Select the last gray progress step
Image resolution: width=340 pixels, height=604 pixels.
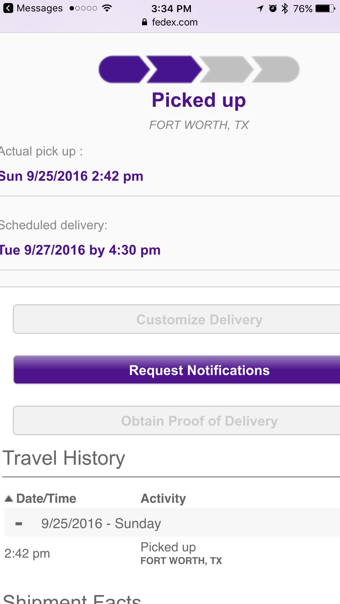click(x=276, y=70)
